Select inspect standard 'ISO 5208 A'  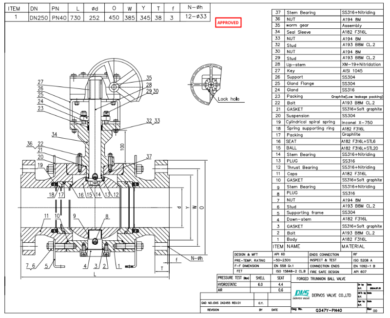click(x=363, y=260)
